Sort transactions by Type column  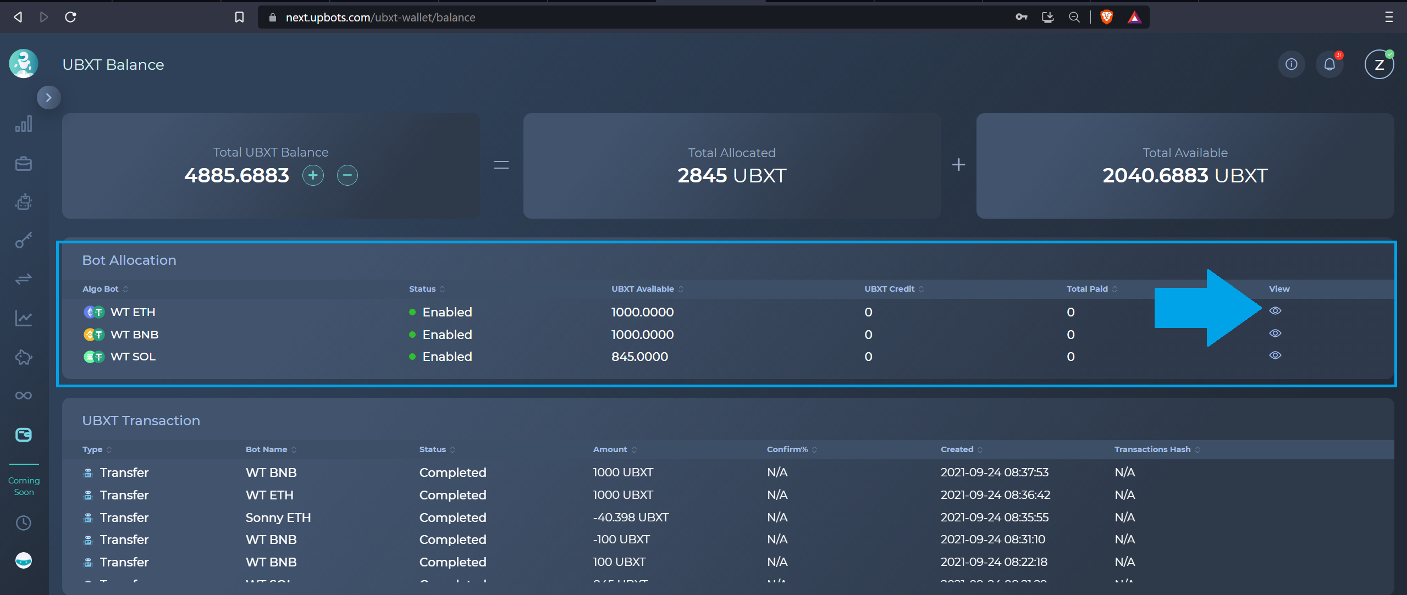coord(97,449)
